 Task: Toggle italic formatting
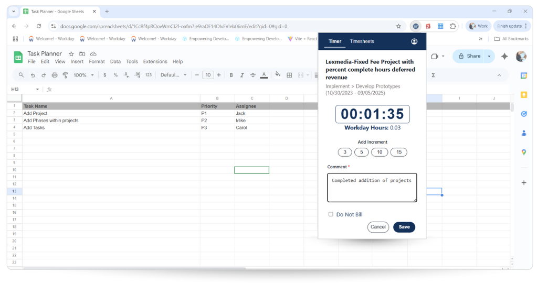point(242,75)
